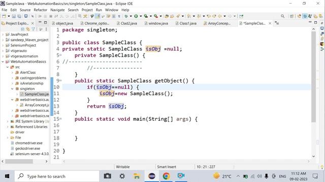This screenshot has width=325, height=182.
Task: Open the Coverage dropdown arrow
Action: tap(151, 16)
